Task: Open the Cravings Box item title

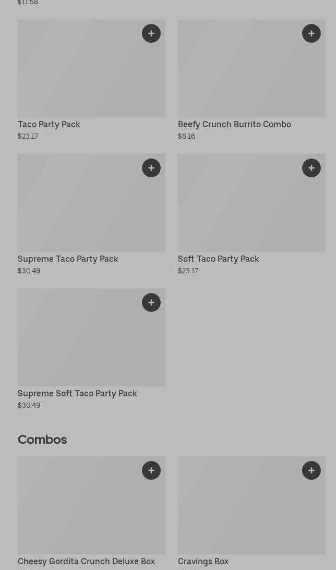Action: 203,561
